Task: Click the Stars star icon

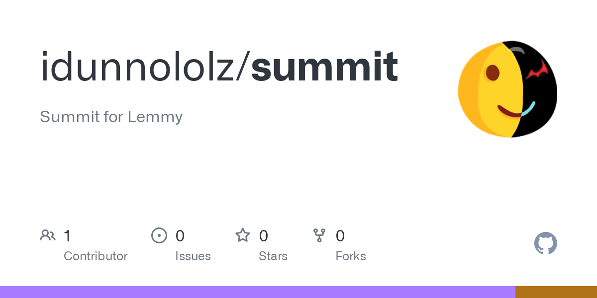Action: [x=243, y=235]
